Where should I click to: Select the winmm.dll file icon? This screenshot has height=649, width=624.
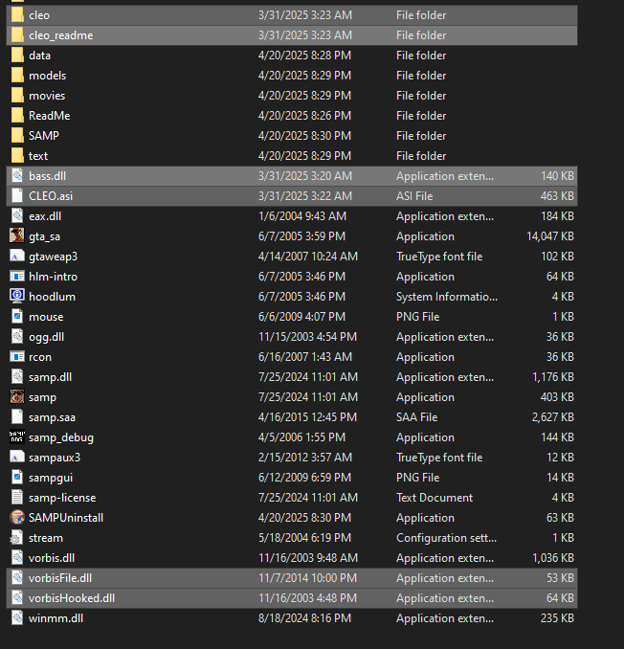coord(17,618)
